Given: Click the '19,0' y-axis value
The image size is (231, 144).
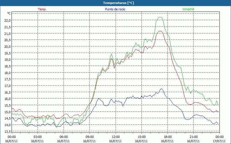Looking at the screenshot, I should click(x=8, y=60).
